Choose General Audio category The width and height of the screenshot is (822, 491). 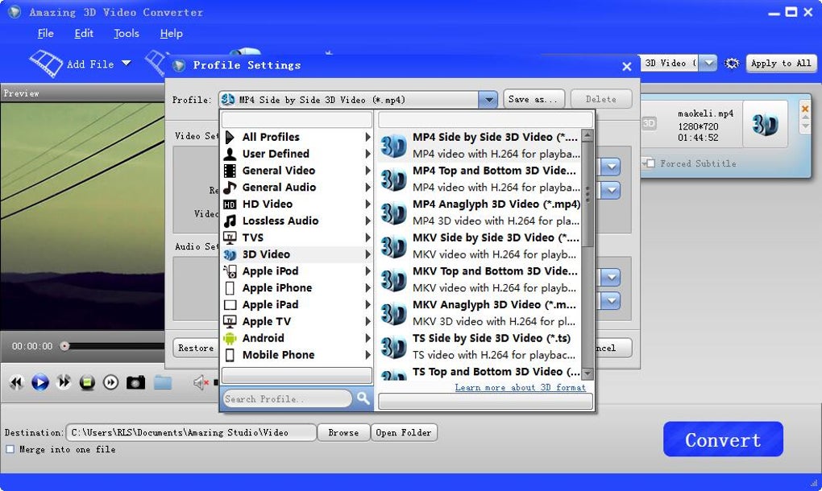coord(297,188)
